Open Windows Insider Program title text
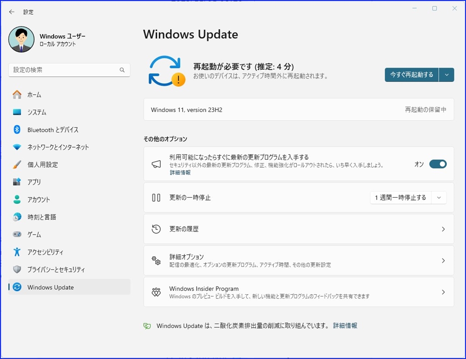466x359 pixels. [x=204, y=288]
